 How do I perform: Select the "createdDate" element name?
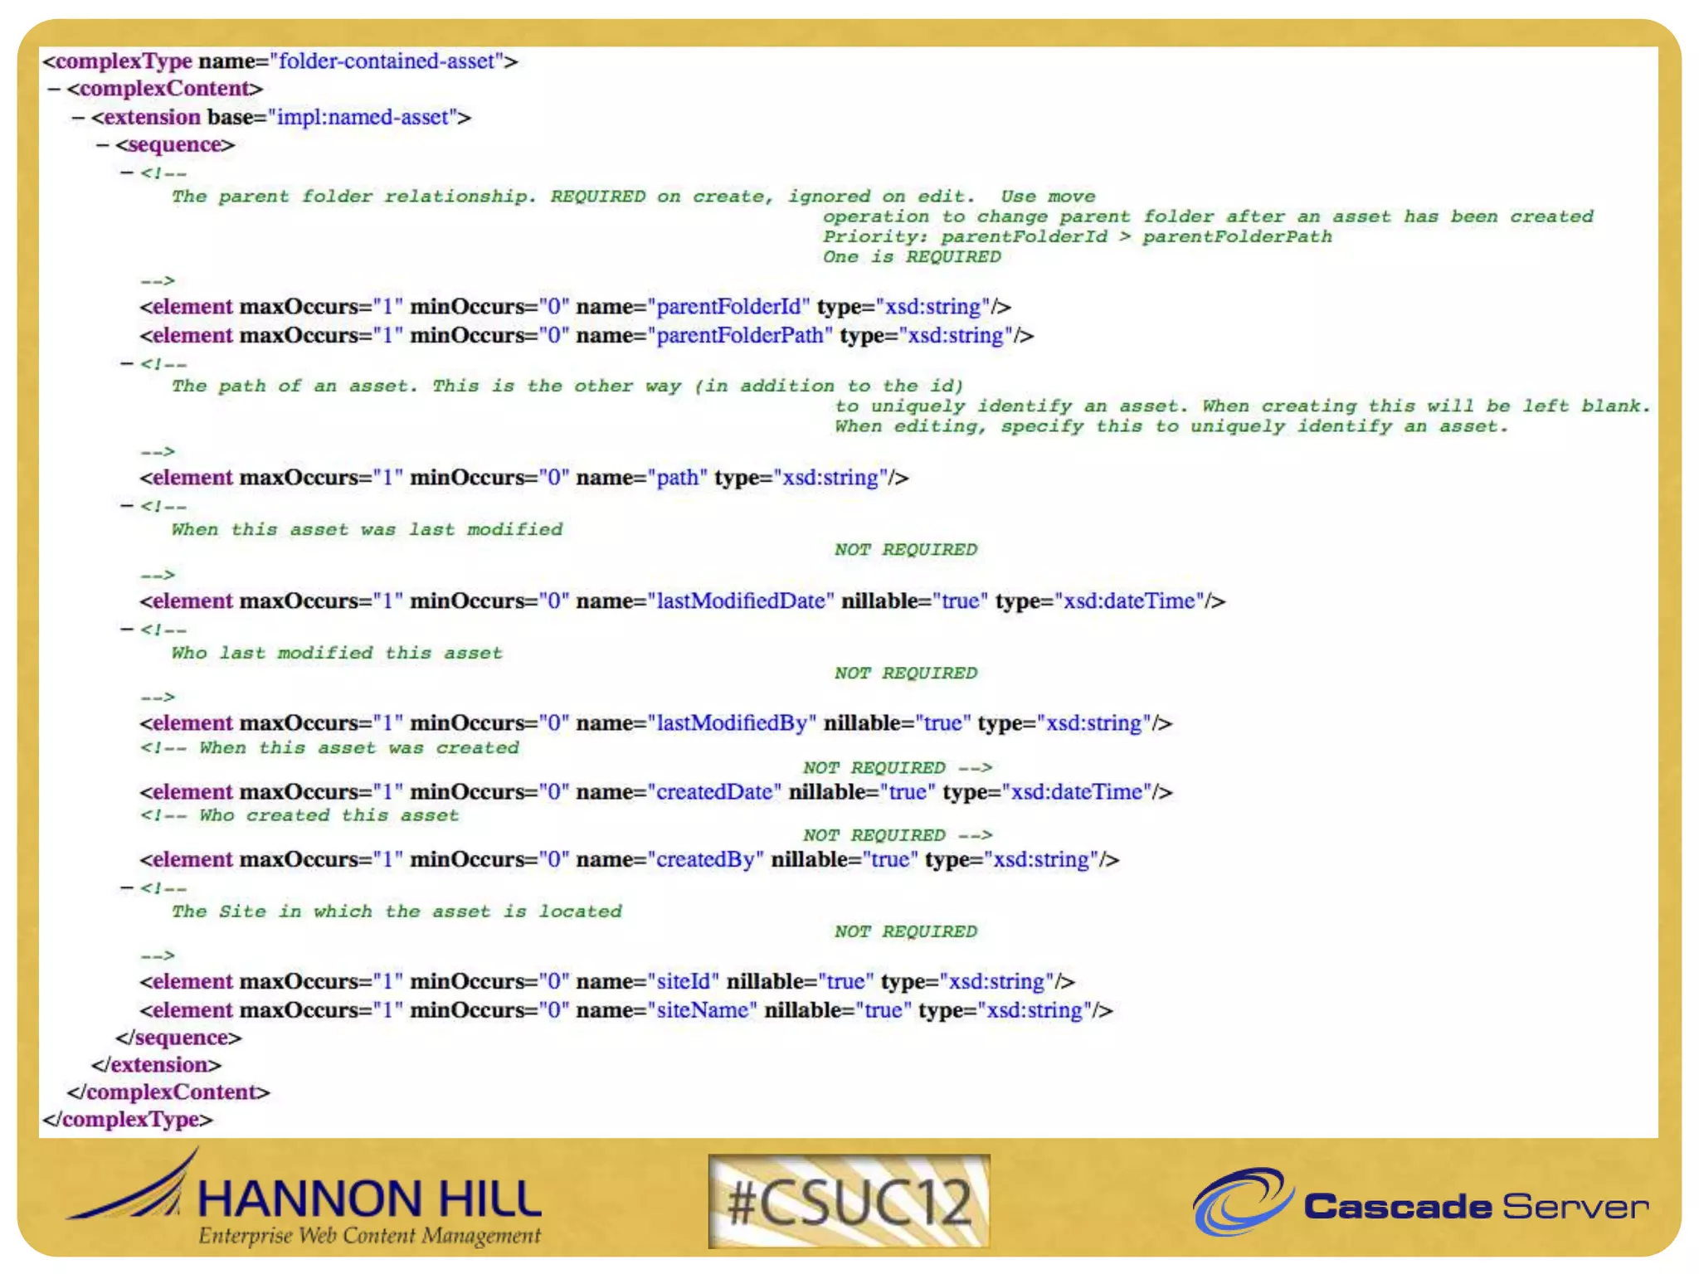(714, 792)
